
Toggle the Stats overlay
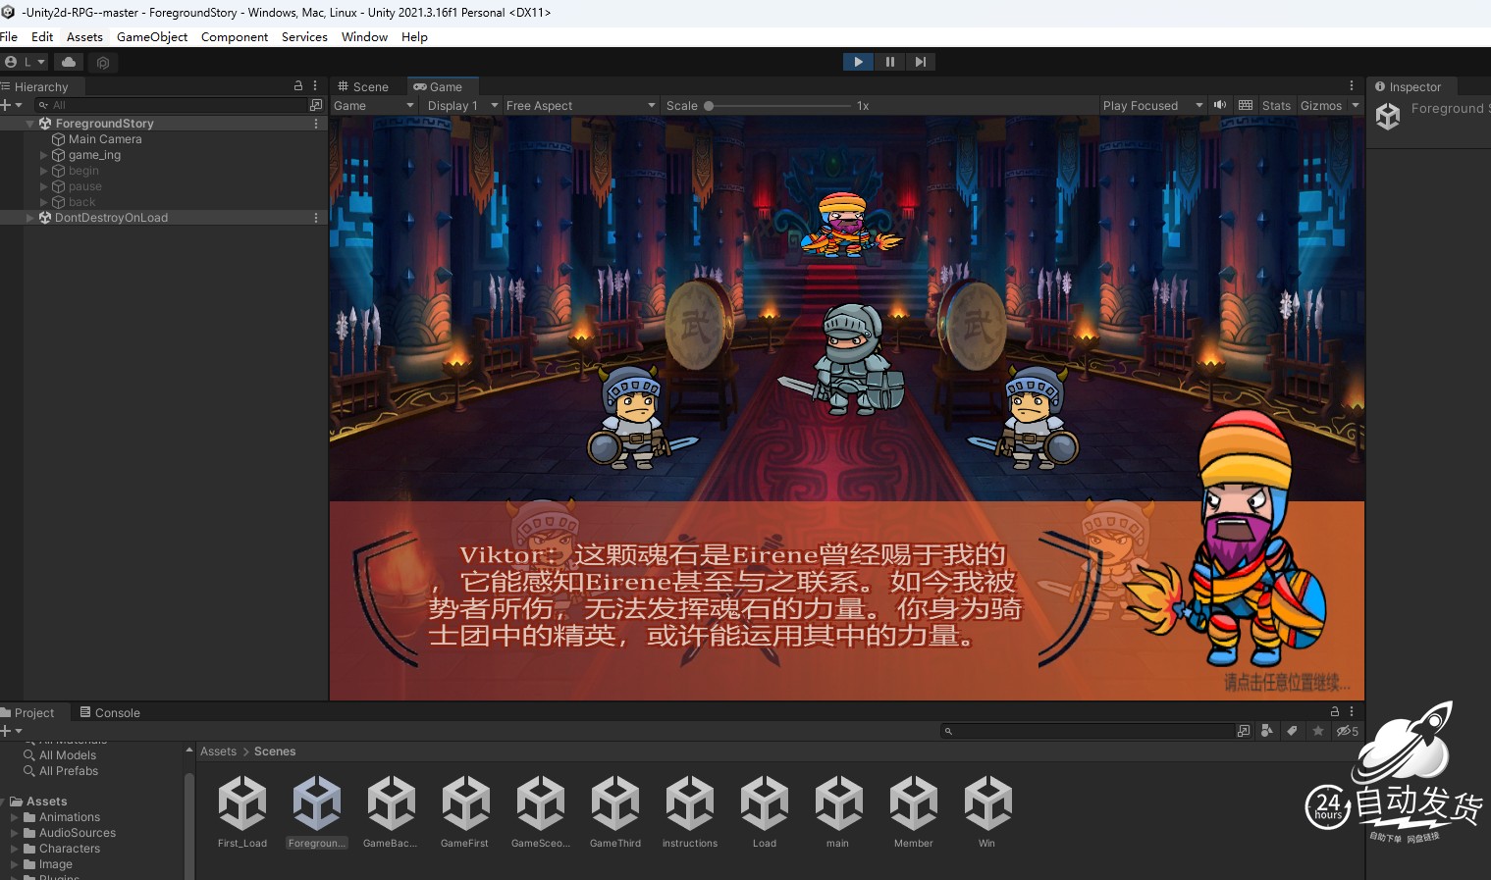click(x=1276, y=106)
